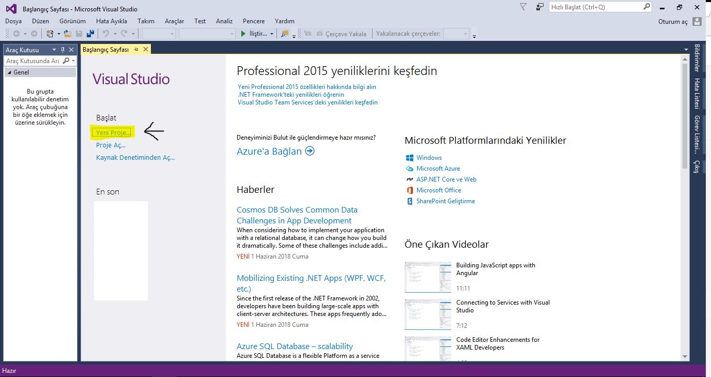
Task: Click the send feedback icon
Action: pos(540,7)
